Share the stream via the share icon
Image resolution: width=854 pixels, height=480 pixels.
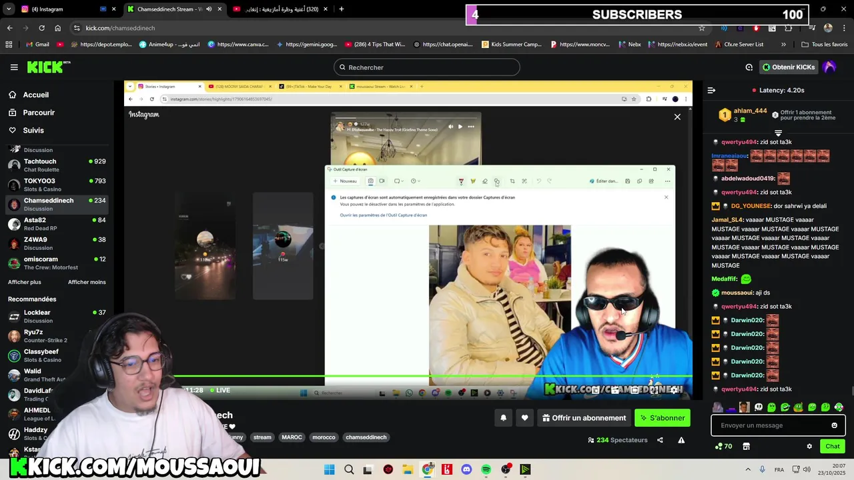point(660,440)
